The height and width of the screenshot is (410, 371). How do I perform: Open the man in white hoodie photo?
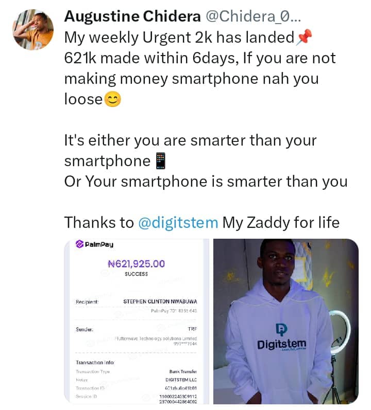click(286, 322)
